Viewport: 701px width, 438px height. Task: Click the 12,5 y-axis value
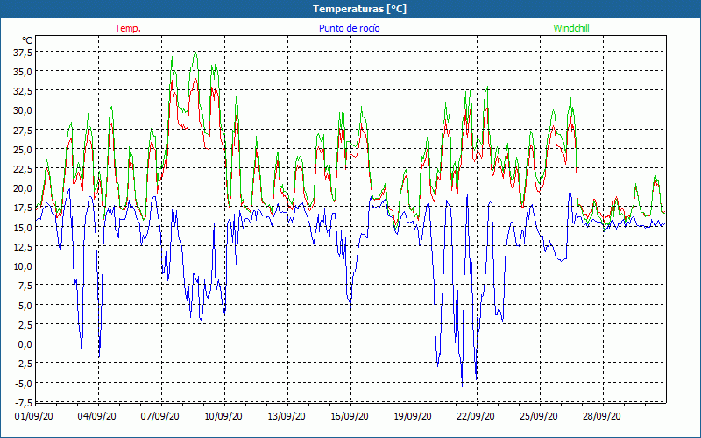(x=23, y=246)
